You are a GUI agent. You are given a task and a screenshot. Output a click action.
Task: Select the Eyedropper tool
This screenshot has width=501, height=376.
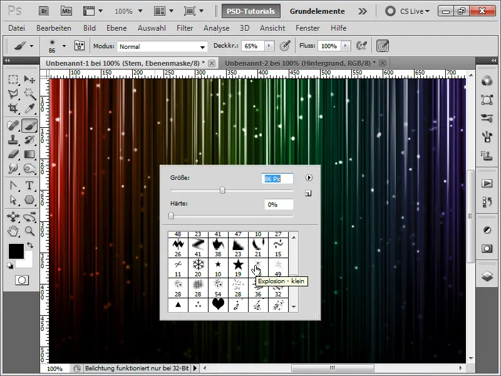coord(29,108)
